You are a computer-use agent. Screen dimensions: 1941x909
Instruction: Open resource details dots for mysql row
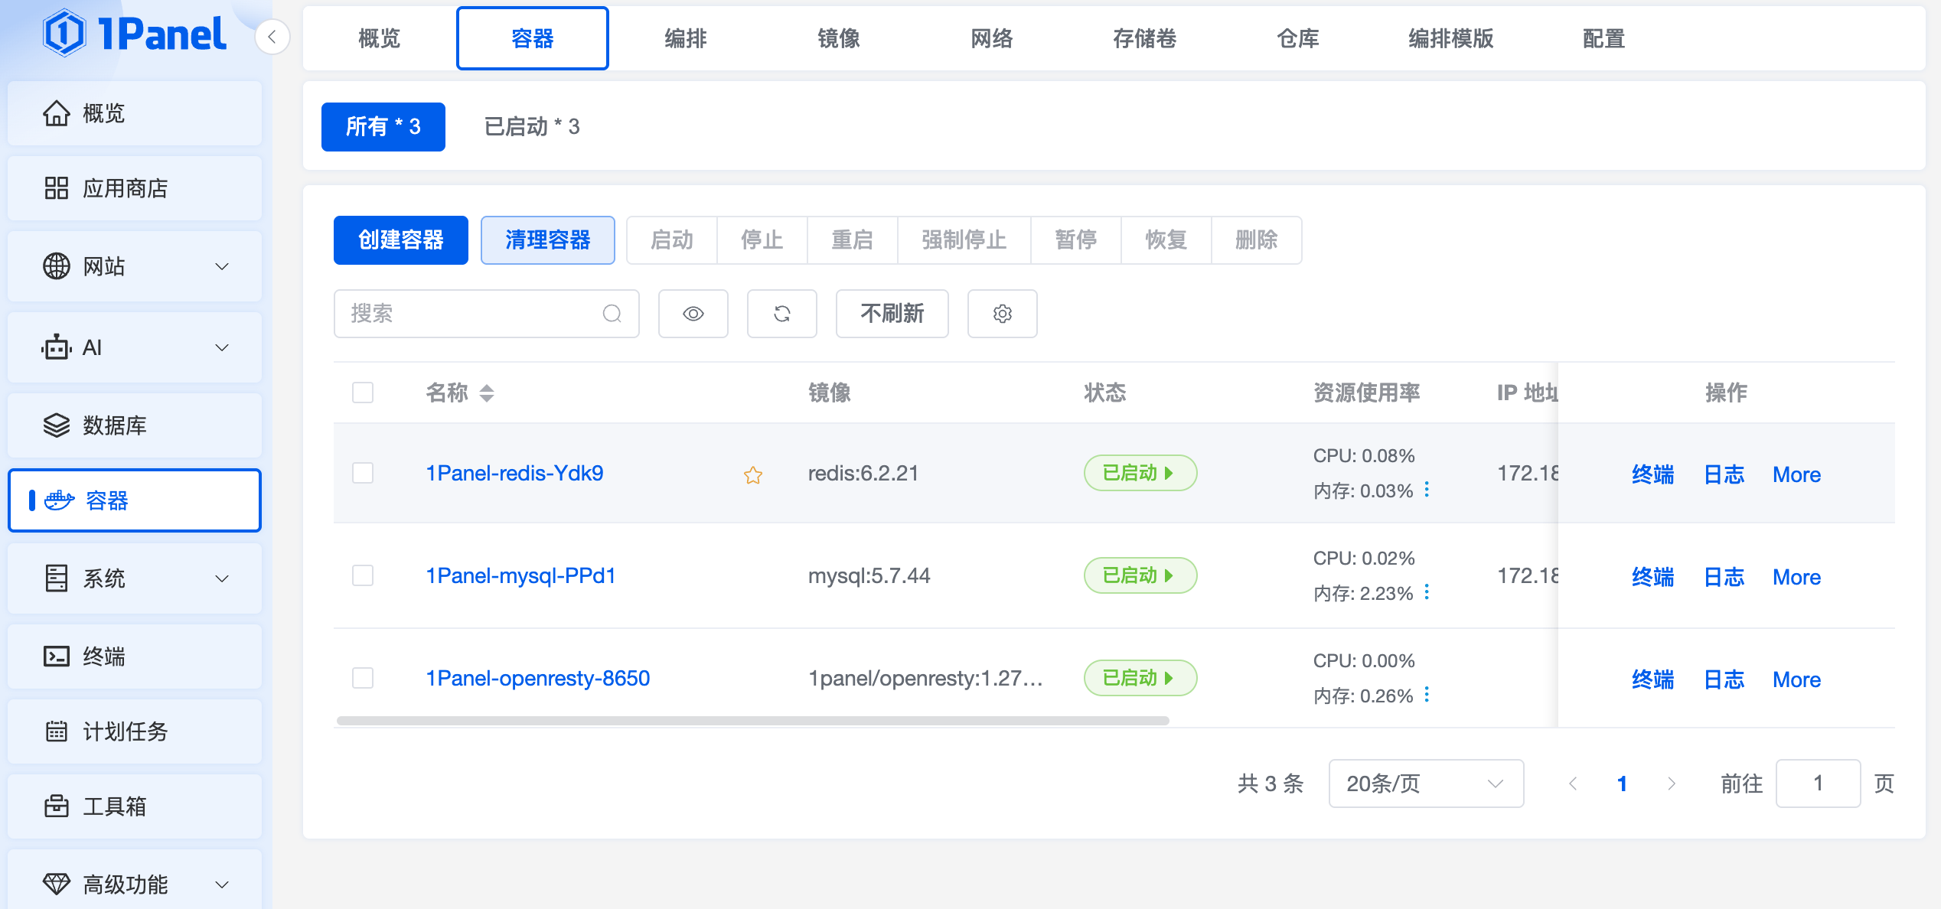pyautogui.click(x=1427, y=592)
